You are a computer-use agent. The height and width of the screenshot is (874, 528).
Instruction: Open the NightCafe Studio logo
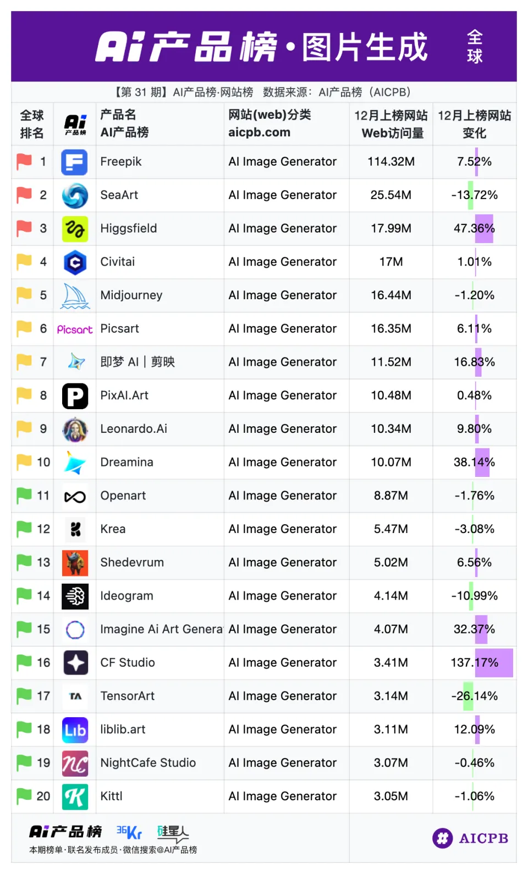(75, 763)
